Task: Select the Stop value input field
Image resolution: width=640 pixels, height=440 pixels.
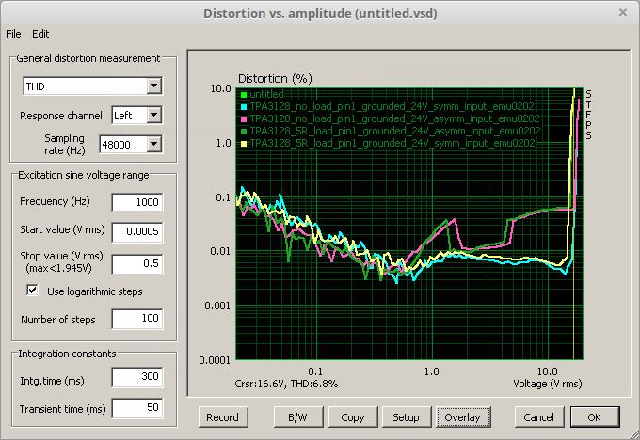Action: pos(136,262)
